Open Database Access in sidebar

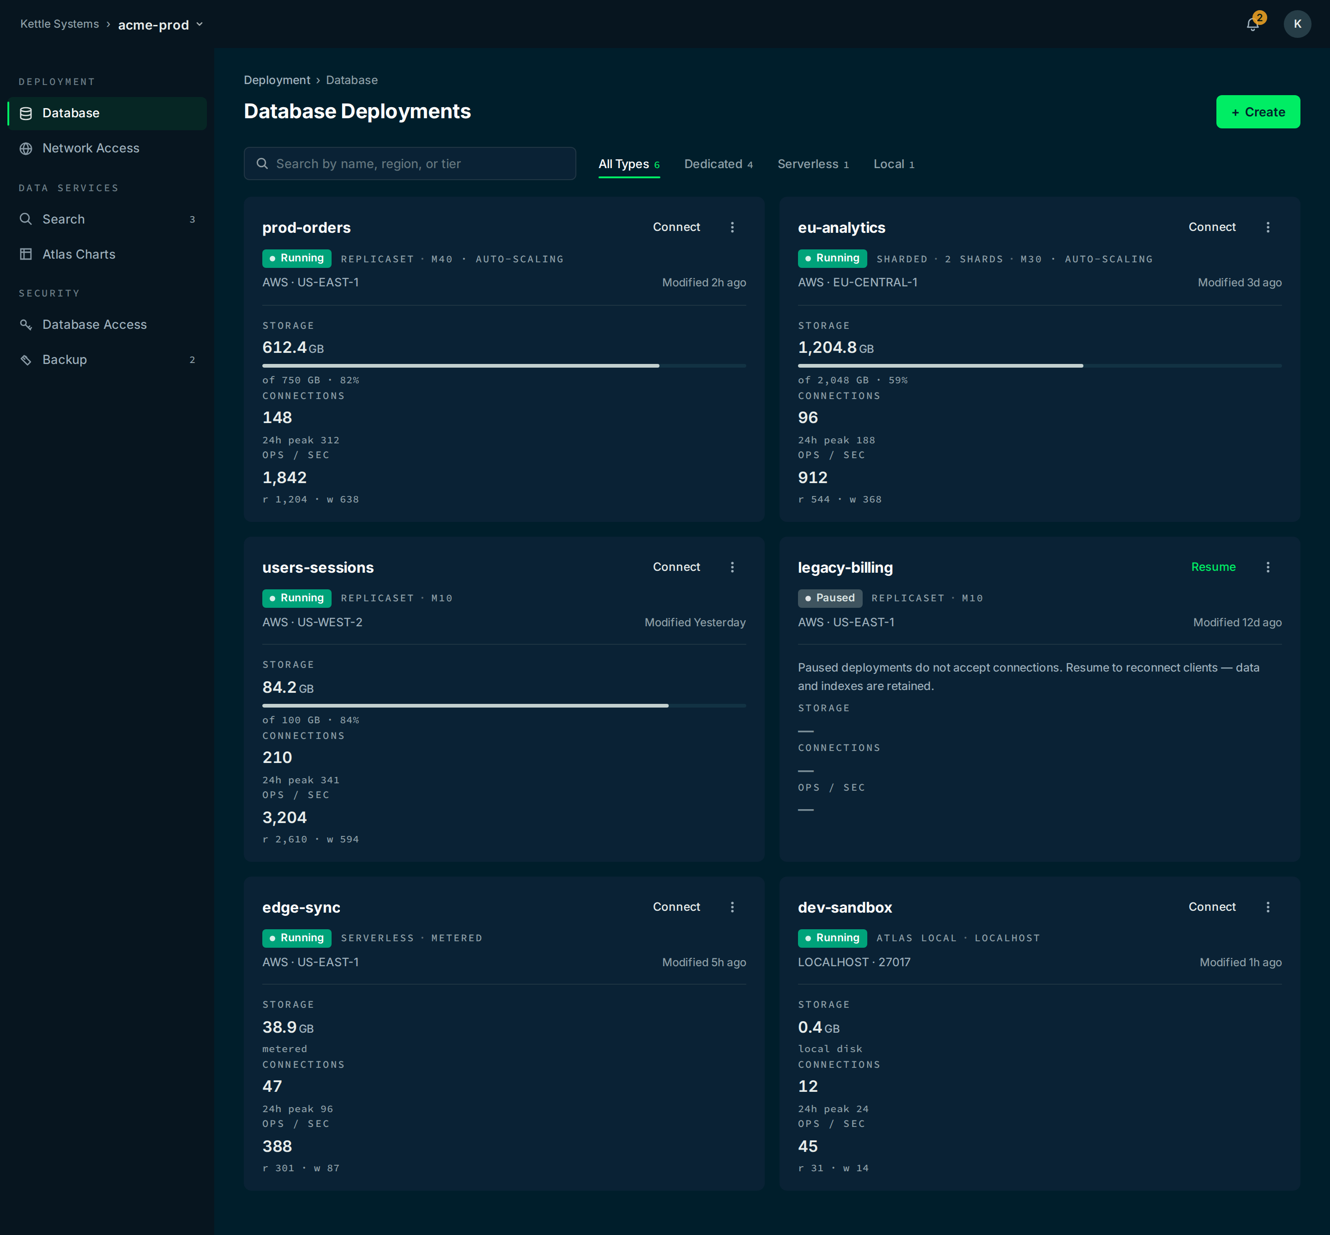point(107,324)
